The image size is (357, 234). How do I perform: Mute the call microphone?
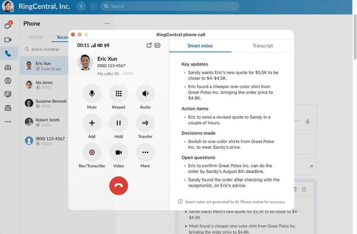[92, 94]
